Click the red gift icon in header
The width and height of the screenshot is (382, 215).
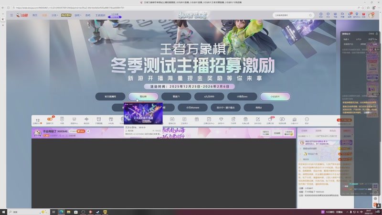point(364,15)
